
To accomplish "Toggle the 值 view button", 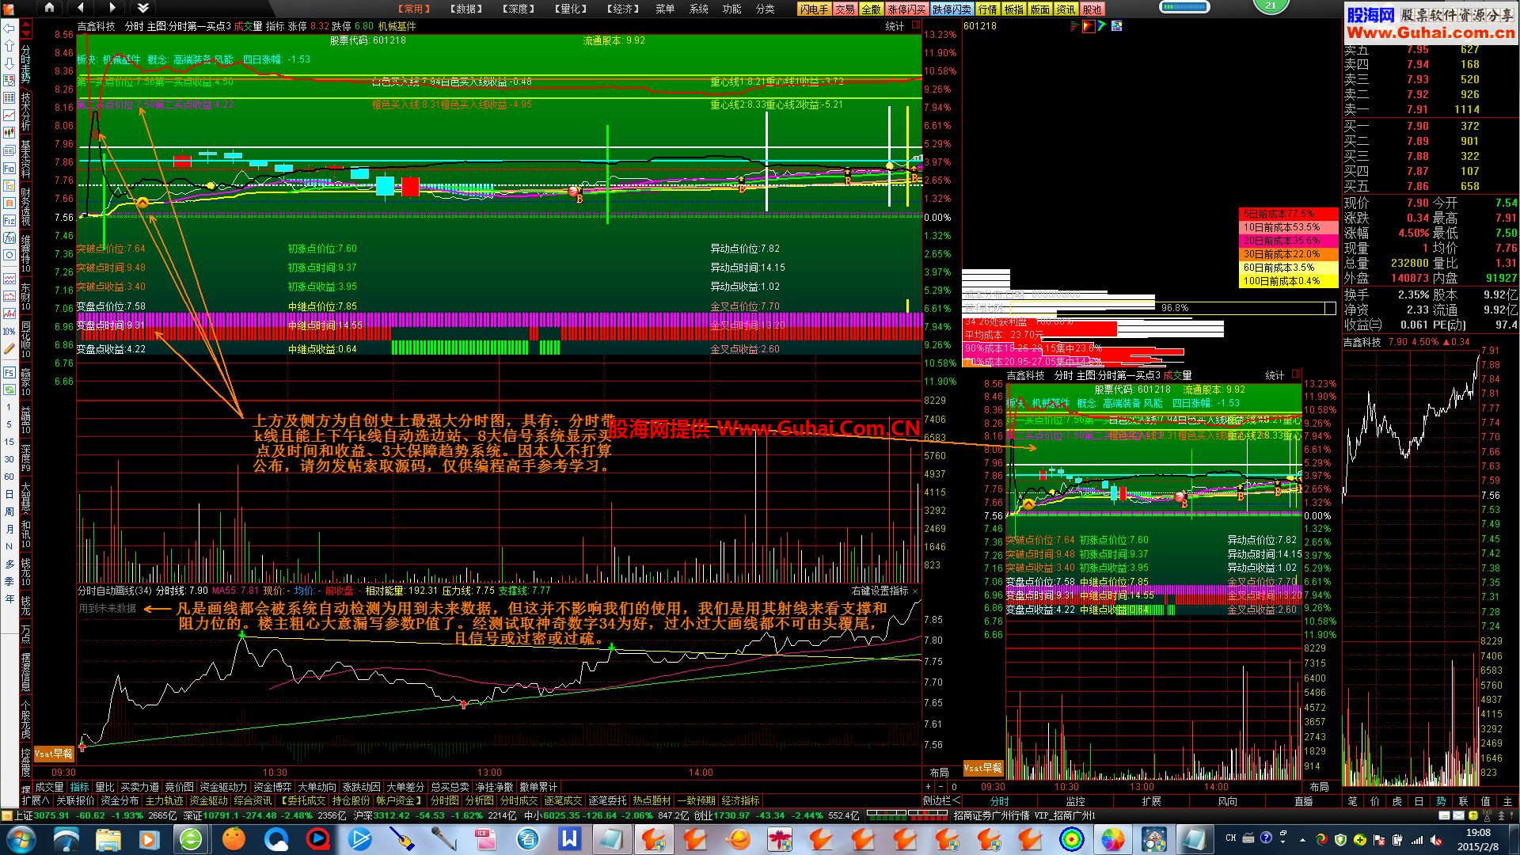I will coord(1485,801).
